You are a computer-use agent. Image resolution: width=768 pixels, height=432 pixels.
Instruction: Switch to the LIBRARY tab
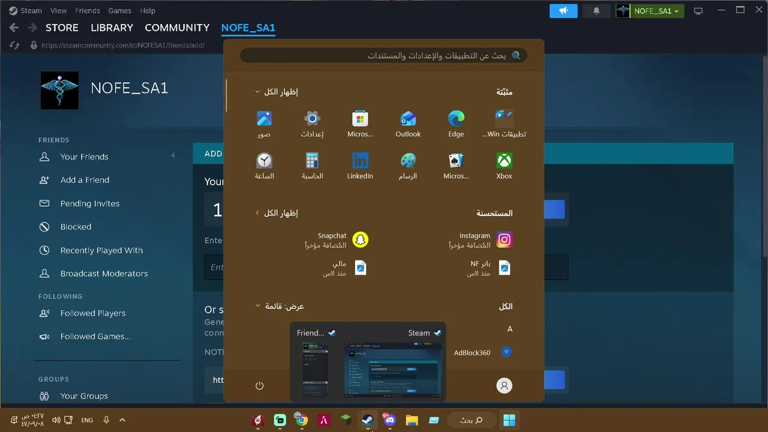[112, 28]
